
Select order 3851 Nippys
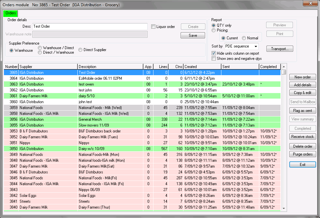(142, 143)
